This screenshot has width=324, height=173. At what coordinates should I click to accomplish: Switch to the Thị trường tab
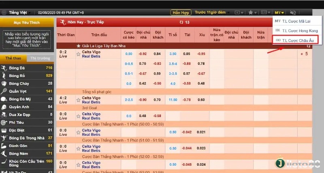[x=40, y=58]
